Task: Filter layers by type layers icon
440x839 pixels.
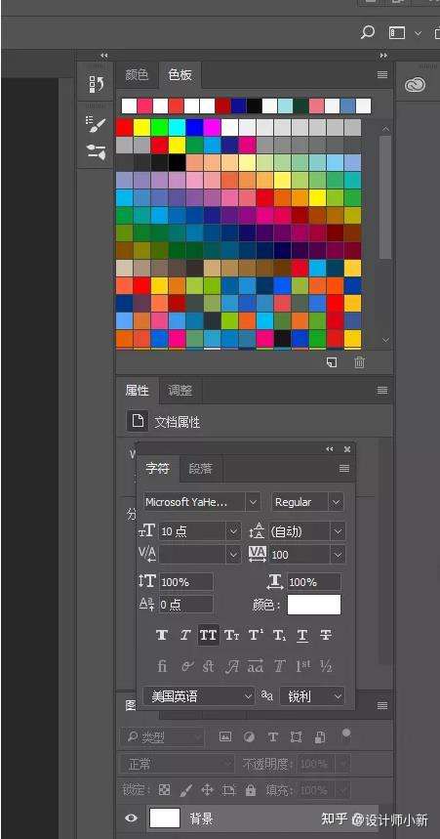Action: [272, 736]
